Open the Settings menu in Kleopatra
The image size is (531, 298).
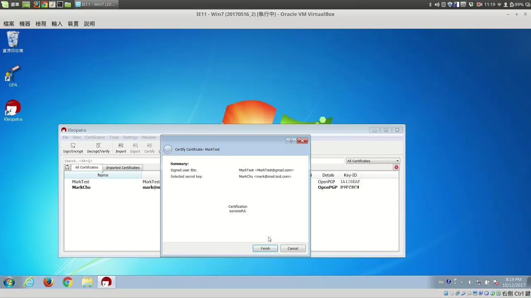(130, 137)
